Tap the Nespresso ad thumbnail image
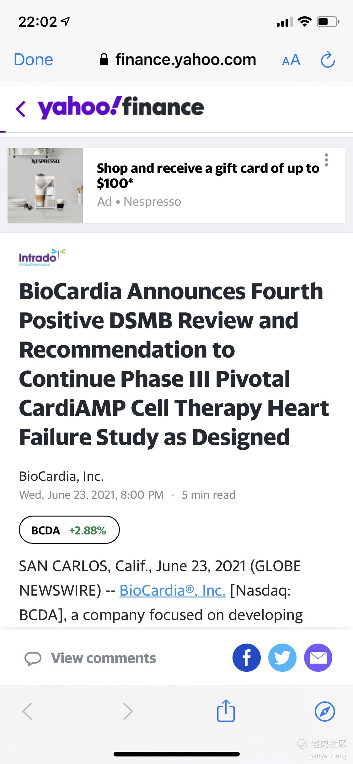The width and height of the screenshot is (353, 764). pyautogui.click(x=45, y=185)
